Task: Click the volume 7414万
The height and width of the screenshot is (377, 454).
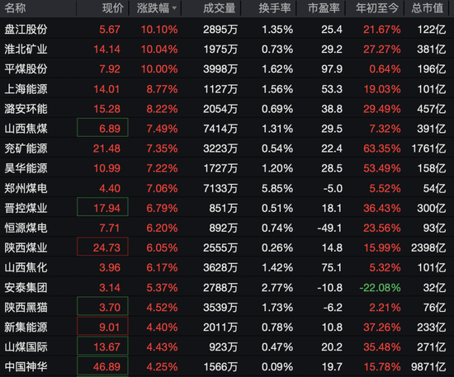Action: coord(220,129)
